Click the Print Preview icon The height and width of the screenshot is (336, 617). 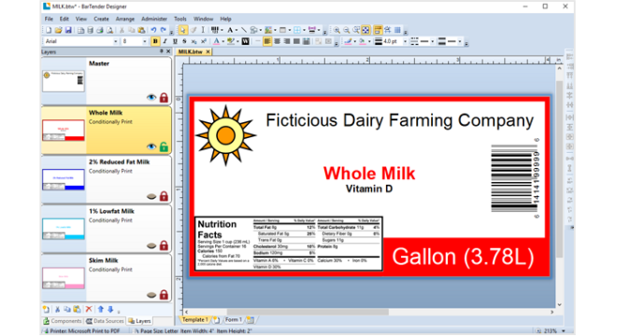click(110, 30)
